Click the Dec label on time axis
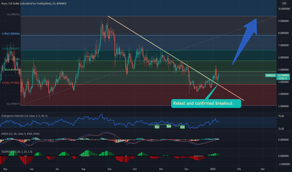 point(186,169)
